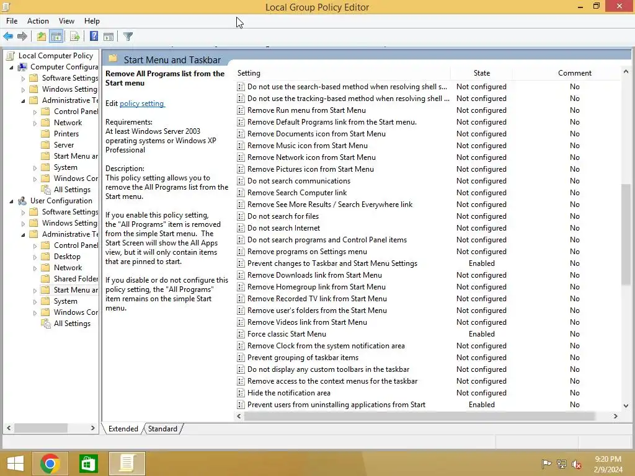Viewport: 635px width, 476px height.
Task: Sort by the Setting column header
Action: [342, 73]
